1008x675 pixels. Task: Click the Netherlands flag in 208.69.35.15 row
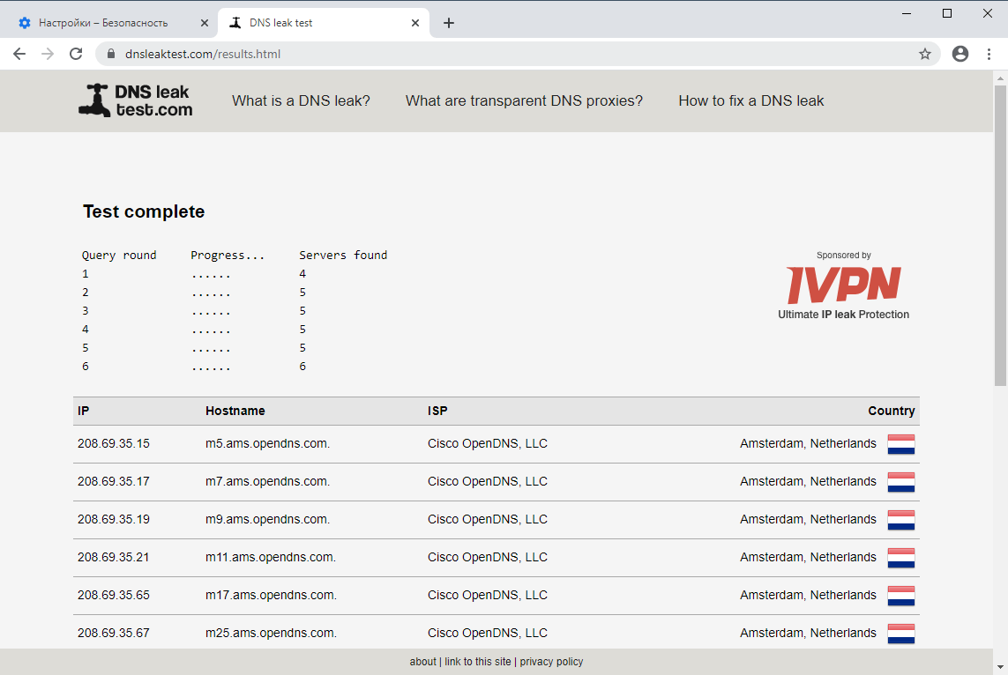900,444
